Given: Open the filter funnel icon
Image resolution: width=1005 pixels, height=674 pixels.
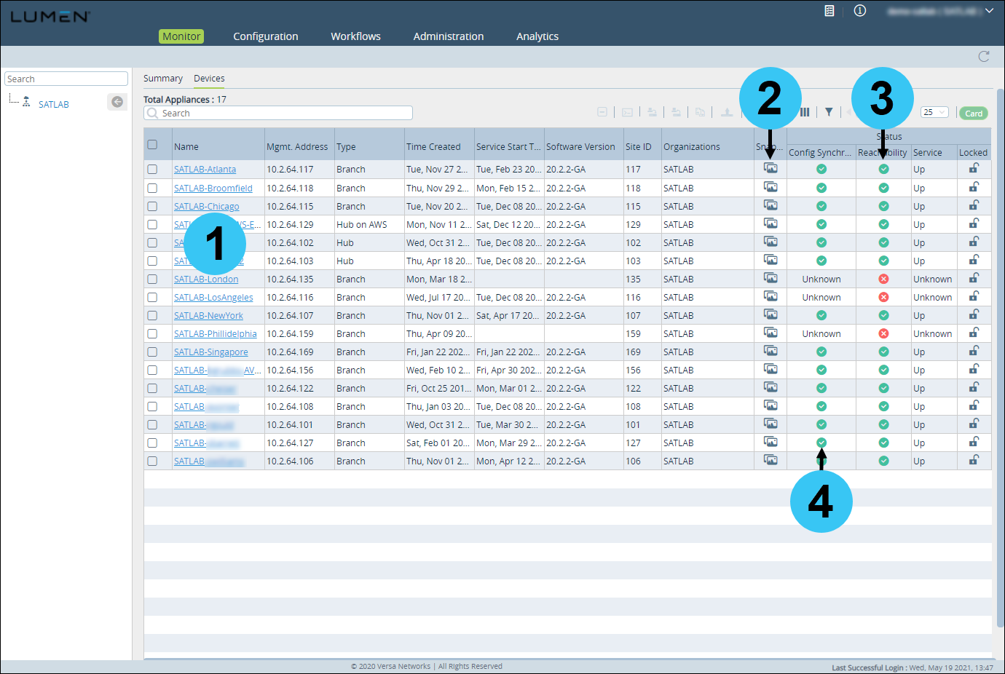Looking at the screenshot, I should [x=829, y=112].
